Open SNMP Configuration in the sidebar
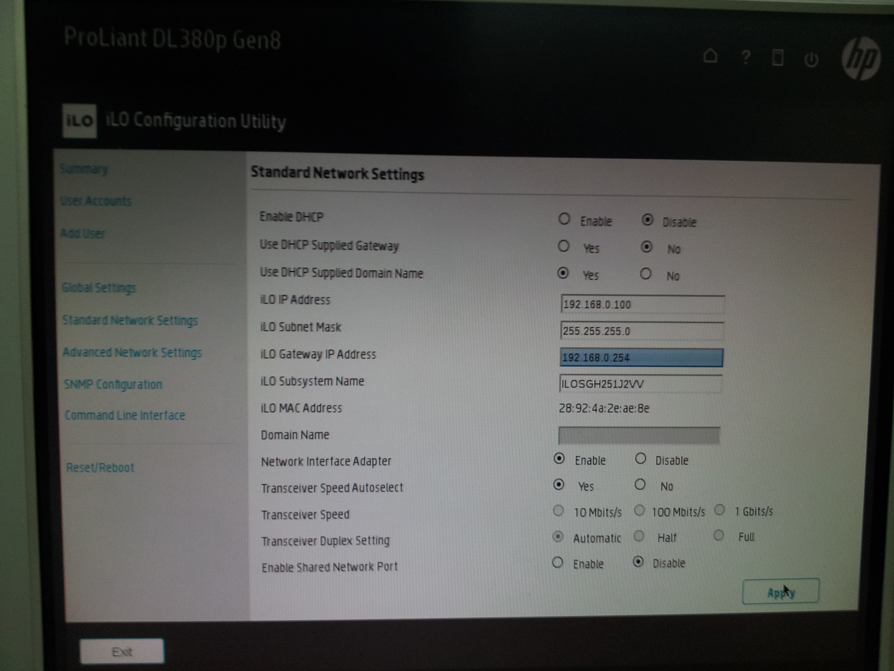This screenshot has height=671, width=894. tap(113, 384)
